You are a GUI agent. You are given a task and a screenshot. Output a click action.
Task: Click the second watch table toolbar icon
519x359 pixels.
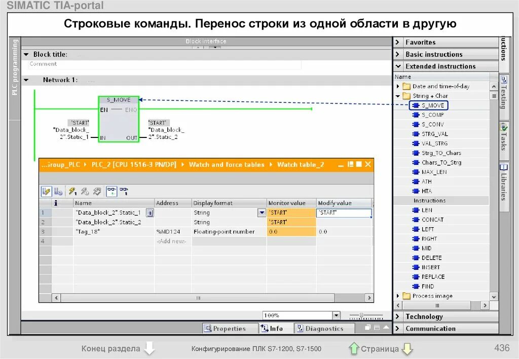pos(58,192)
